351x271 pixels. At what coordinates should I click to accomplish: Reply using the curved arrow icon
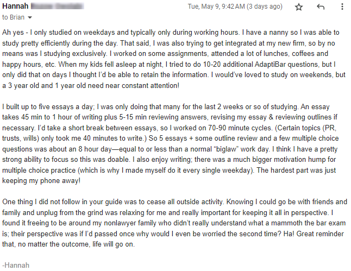click(x=321, y=7)
